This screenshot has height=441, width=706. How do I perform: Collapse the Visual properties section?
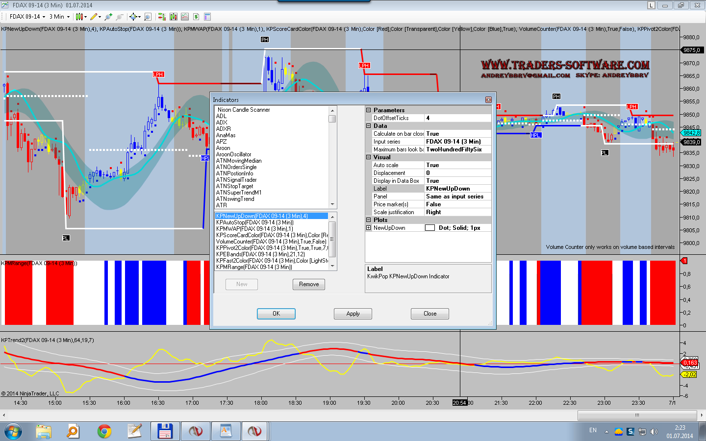click(x=369, y=157)
